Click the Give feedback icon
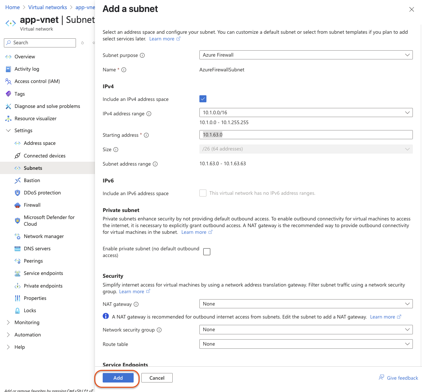Image resolution: width=422 pixels, height=392 pixels. pos(382,378)
